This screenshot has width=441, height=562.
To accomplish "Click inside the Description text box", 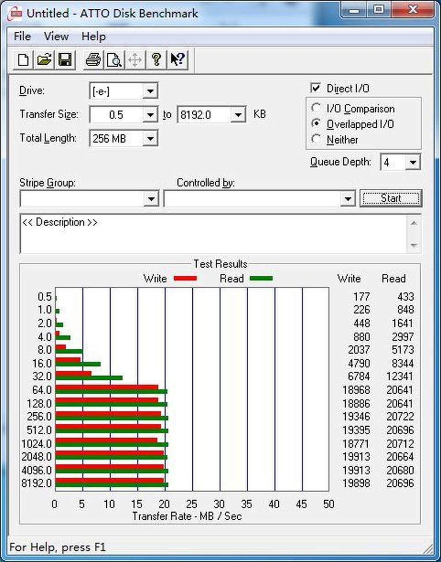I will tap(213, 234).
